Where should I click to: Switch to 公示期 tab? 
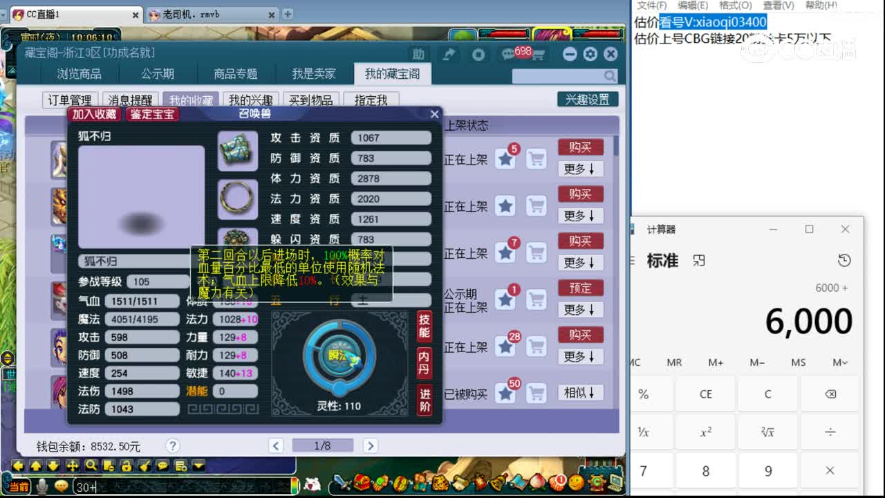[x=158, y=74]
